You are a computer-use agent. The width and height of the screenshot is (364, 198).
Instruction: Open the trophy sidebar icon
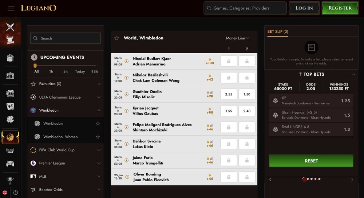10,181
